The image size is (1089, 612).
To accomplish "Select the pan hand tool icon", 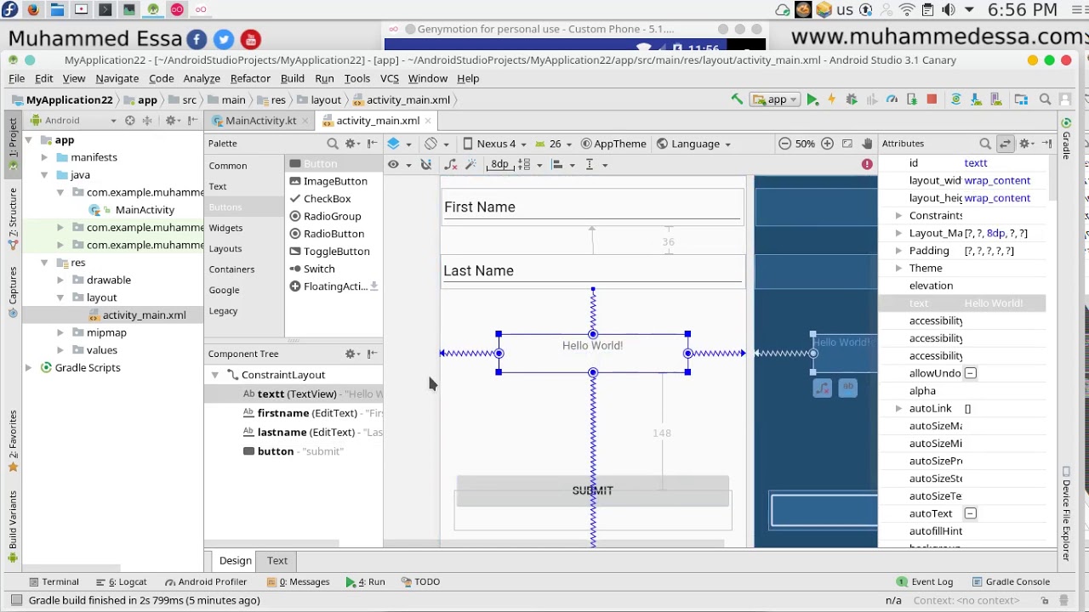I will click(867, 144).
